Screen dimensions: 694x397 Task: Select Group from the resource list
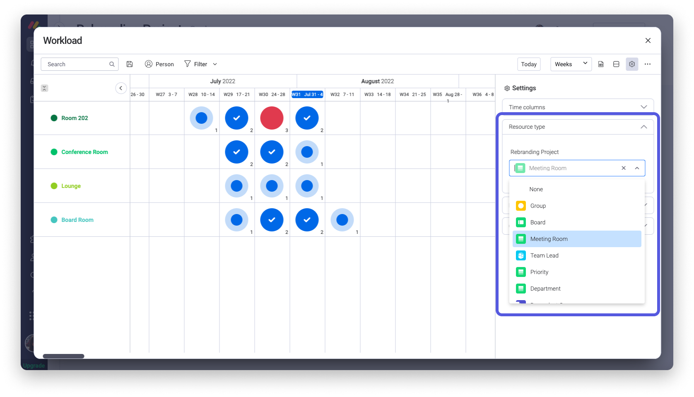pyautogui.click(x=577, y=206)
